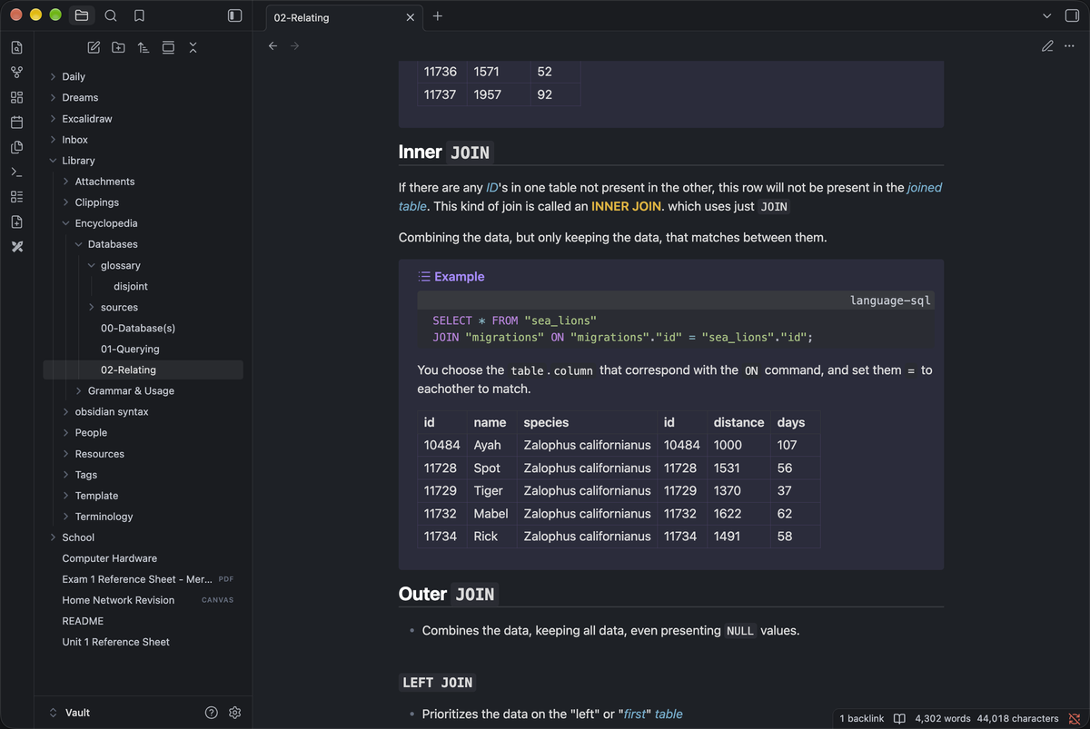Show the 1 backlink status item
The height and width of the screenshot is (729, 1090).
861,718
